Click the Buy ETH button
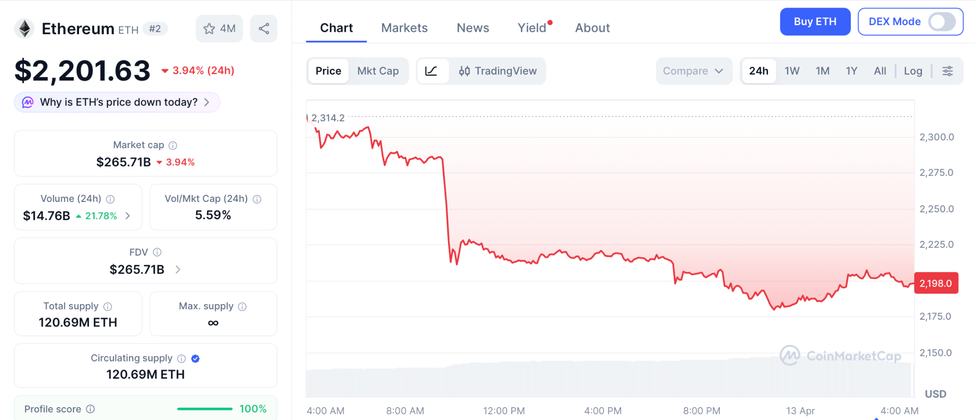Image resolution: width=975 pixels, height=420 pixels. pos(815,22)
